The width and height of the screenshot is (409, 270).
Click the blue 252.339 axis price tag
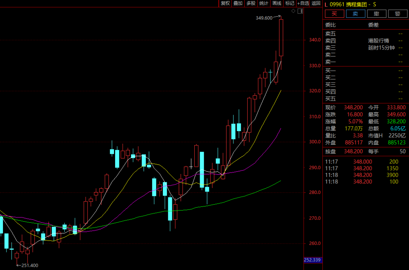(312, 260)
